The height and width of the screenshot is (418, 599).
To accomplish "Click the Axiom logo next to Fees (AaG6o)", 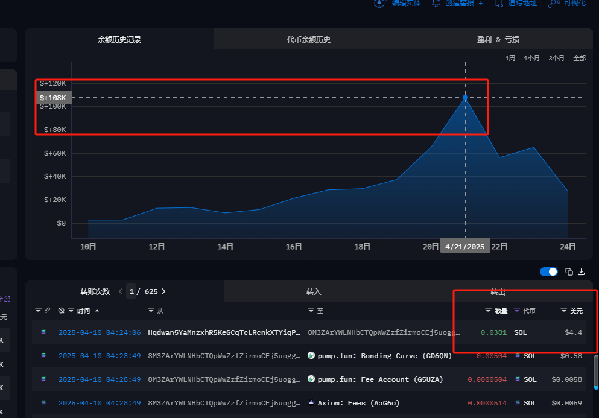I will pos(311,402).
